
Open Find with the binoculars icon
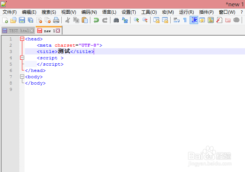[x=116, y=20]
